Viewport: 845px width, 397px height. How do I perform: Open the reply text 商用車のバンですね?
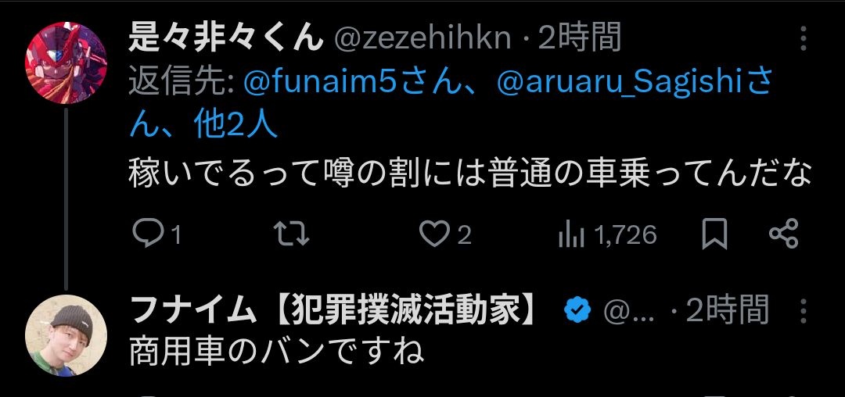tap(276, 351)
